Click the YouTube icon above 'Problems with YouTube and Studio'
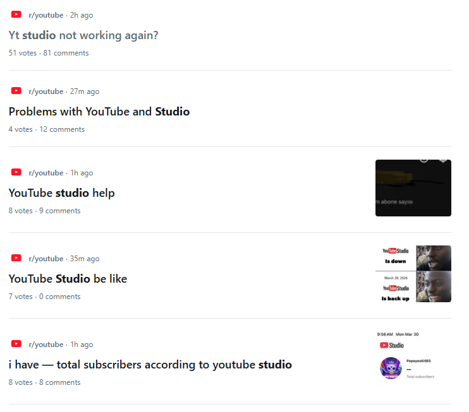469x412 pixels. (16, 91)
